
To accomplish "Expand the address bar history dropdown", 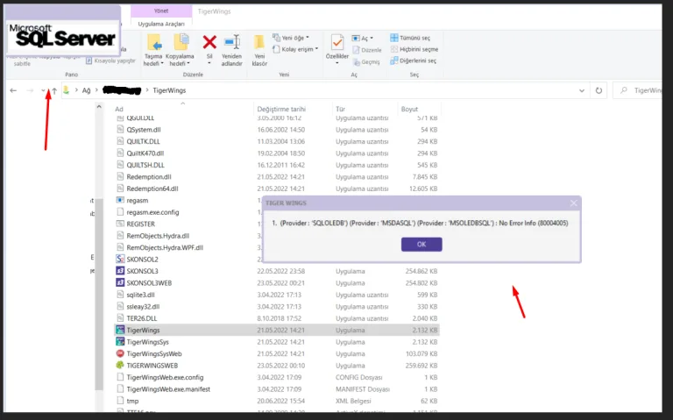I will [x=582, y=90].
